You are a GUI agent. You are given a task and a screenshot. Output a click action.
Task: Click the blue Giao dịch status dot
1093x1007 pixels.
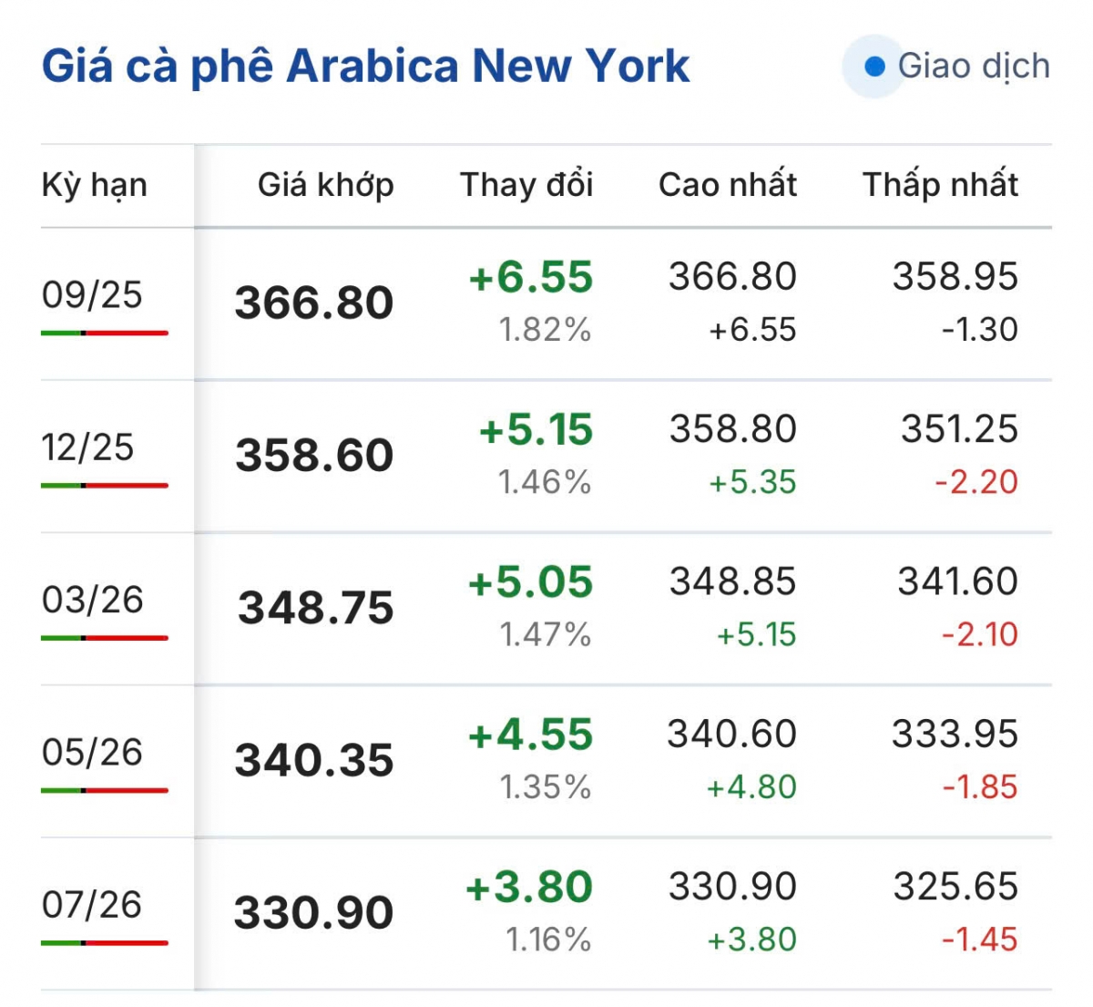[x=874, y=66]
